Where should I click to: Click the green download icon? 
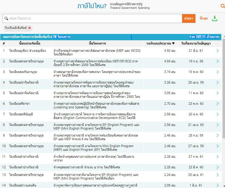[215, 18]
